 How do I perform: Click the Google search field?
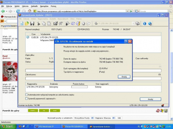tap(154, 11)
